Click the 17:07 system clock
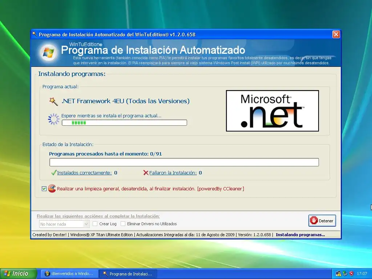 [362, 274]
